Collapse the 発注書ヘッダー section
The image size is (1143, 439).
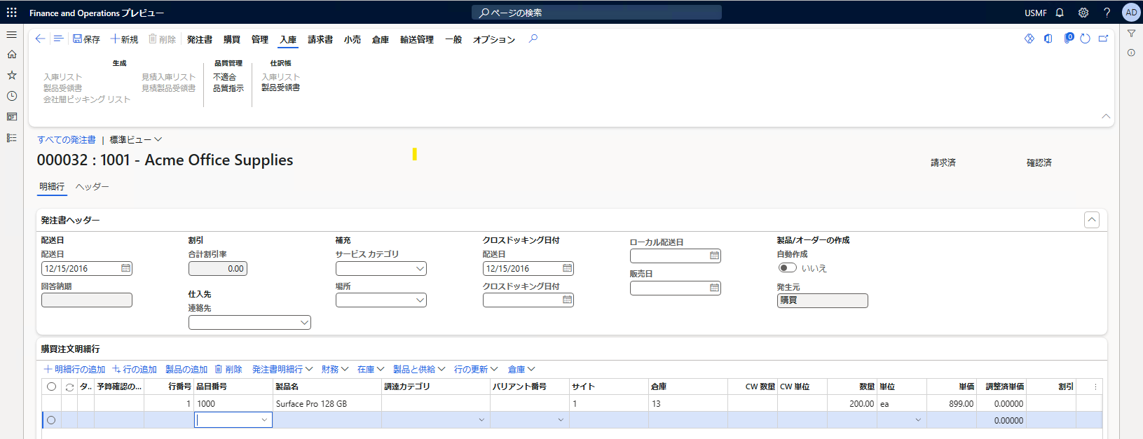(x=1092, y=220)
